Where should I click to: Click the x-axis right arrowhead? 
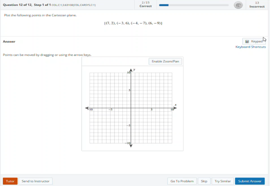coord(175,108)
